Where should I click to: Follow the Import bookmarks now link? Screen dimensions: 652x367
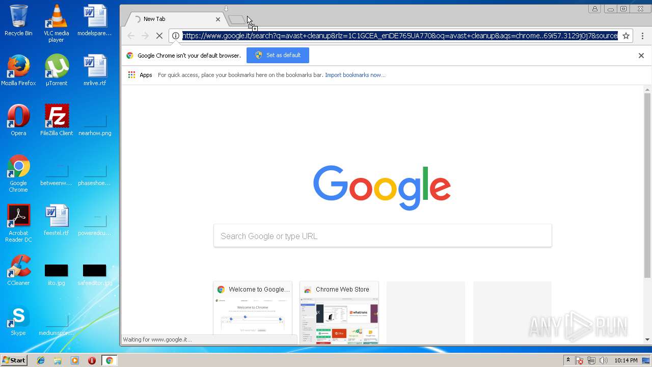355,75
